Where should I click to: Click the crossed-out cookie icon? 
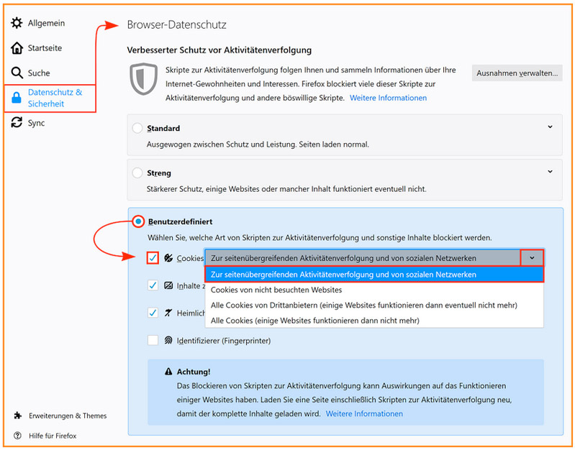(x=168, y=258)
